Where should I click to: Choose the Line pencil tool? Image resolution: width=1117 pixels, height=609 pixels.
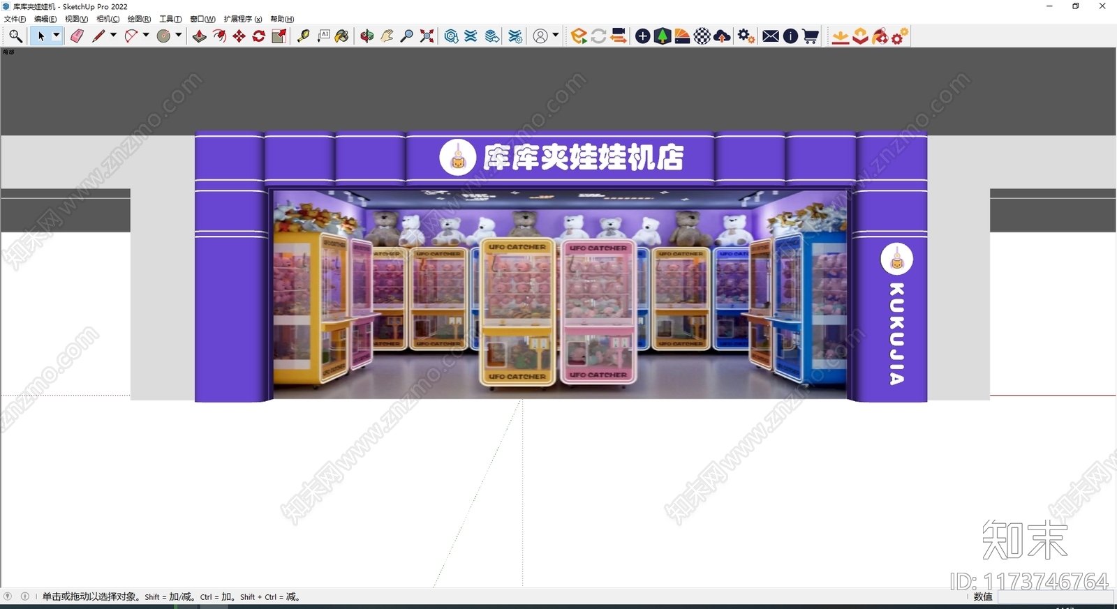[x=98, y=36]
